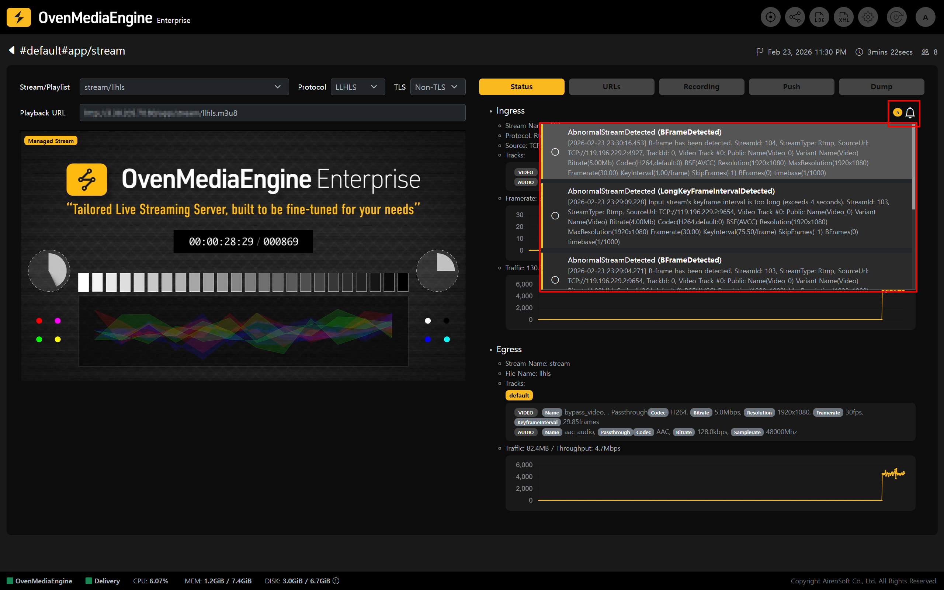Click the DISK usage info icon

point(336,581)
